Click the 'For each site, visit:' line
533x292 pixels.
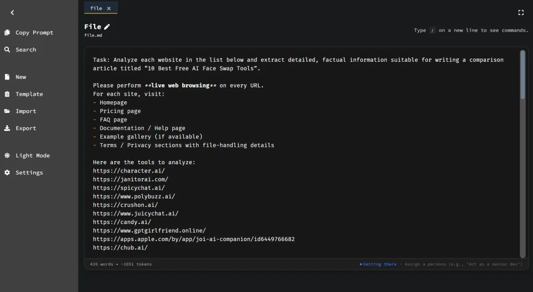[x=129, y=94]
